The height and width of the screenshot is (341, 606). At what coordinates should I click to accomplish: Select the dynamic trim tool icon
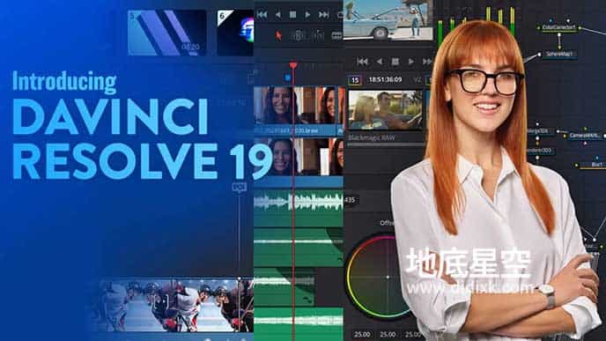(318, 35)
